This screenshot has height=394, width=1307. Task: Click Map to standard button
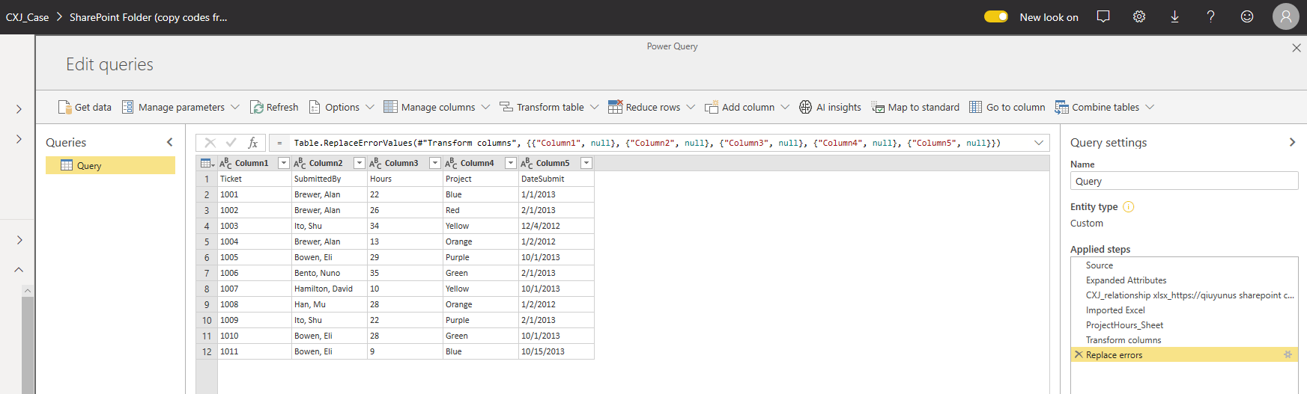[915, 107]
